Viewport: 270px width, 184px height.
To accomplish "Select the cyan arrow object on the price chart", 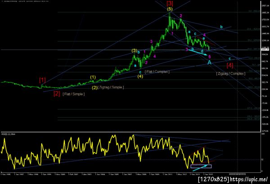I will point(198,52).
